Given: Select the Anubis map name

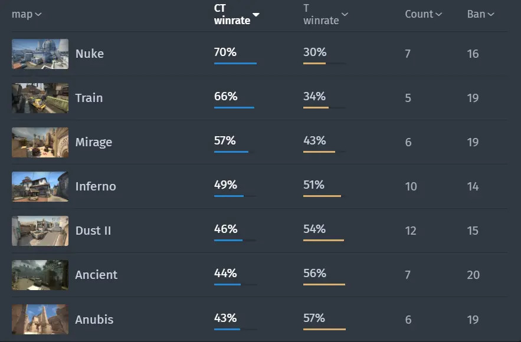Looking at the screenshot, I should point(94,320).
